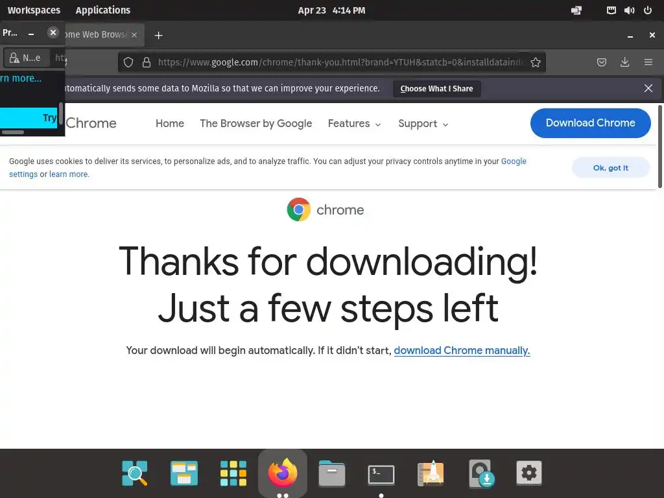Launch Terminal from the dock
Viewport: 664px width, 498px height.
381,474
